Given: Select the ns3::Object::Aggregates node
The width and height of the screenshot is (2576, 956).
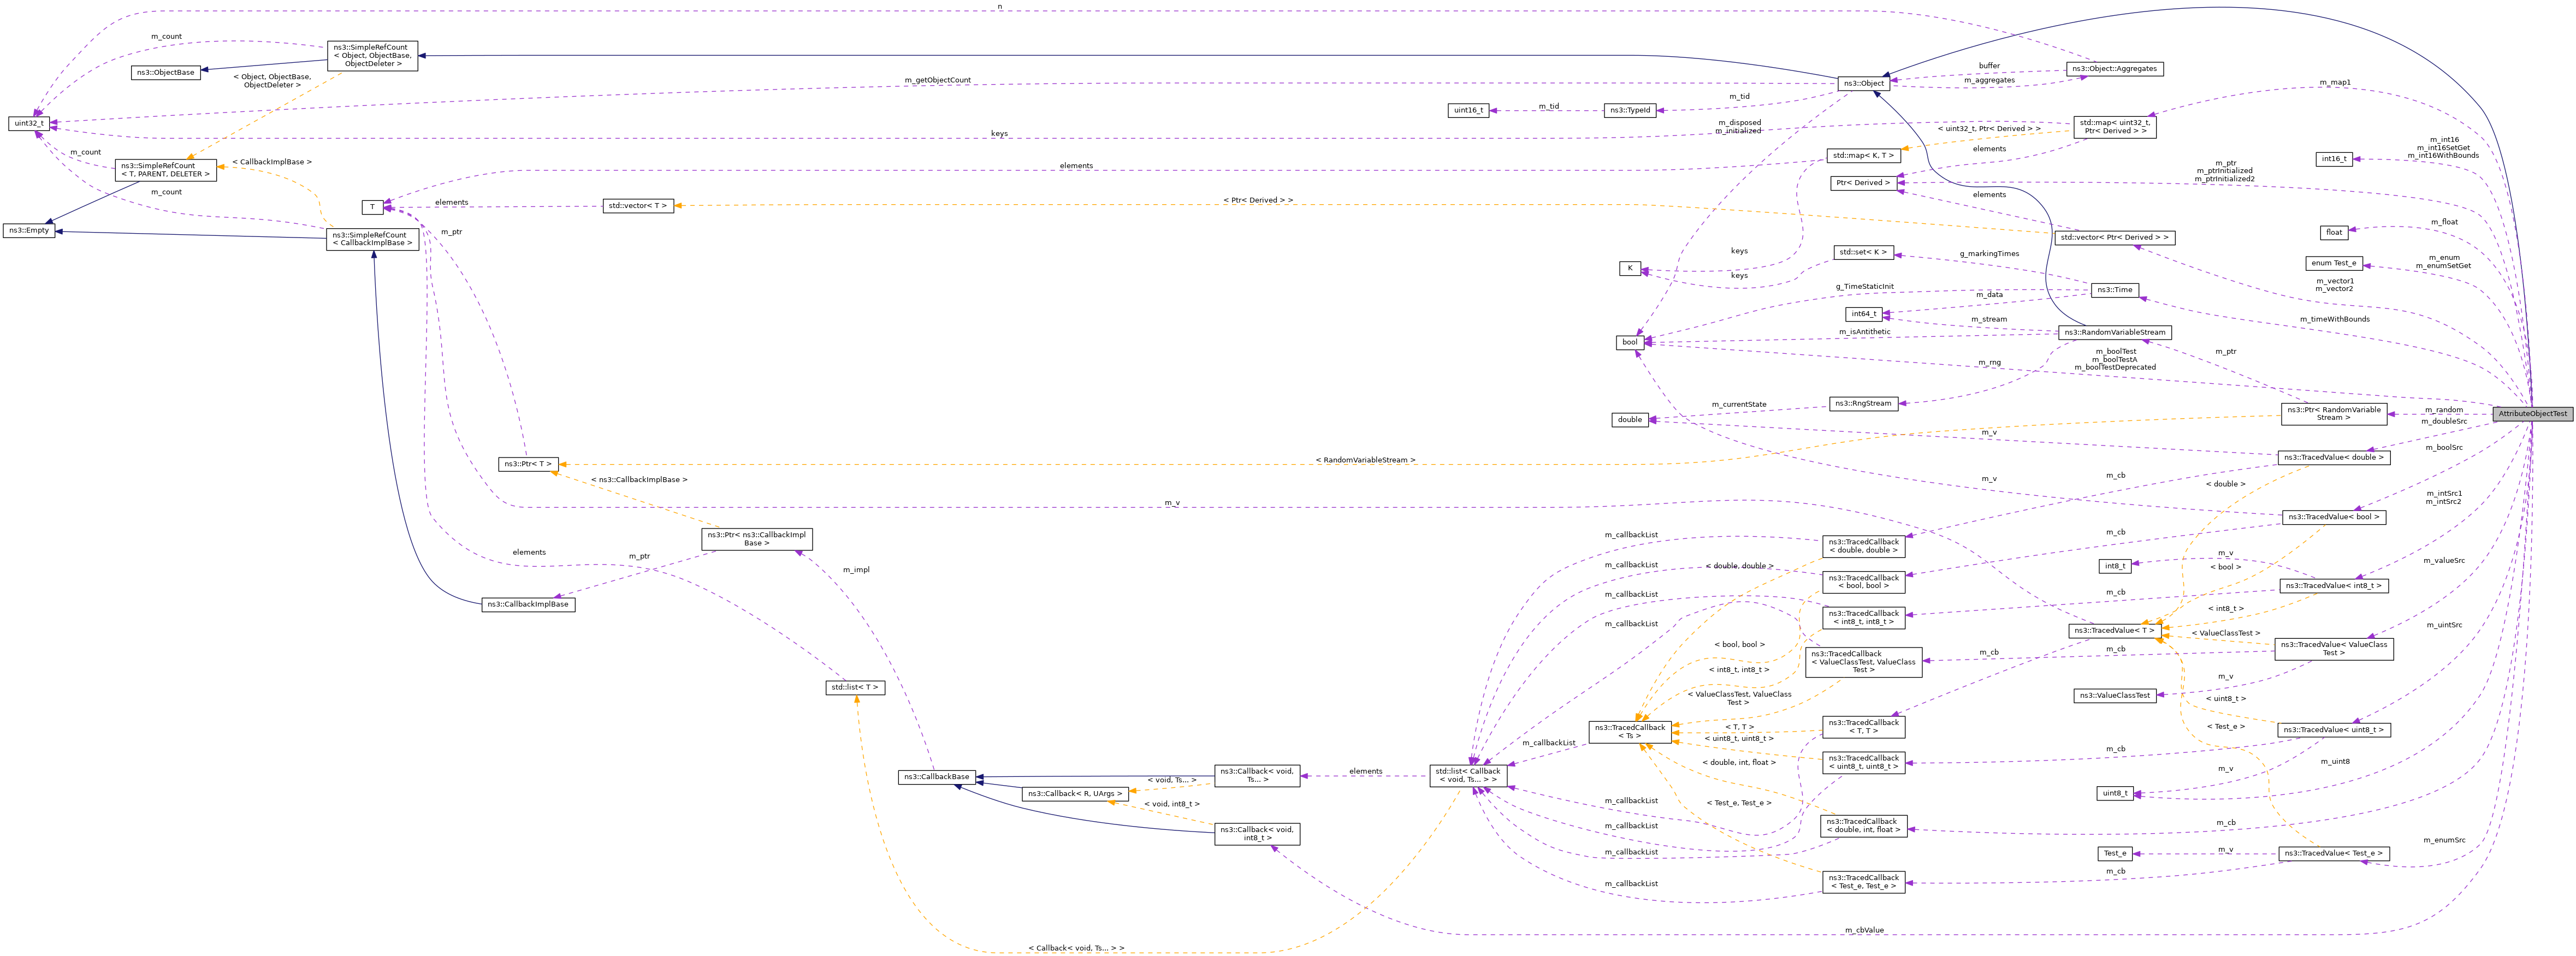Looking at the screenshot, I should (x=2114, y=69).
